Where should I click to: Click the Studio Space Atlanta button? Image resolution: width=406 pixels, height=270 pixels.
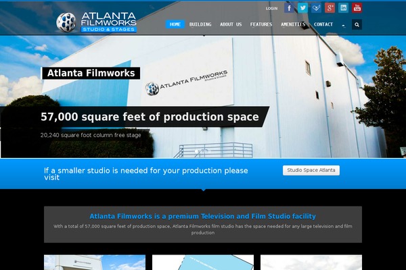tap(311, 170)
